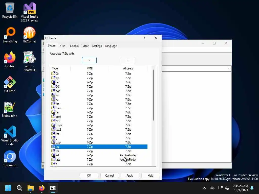The image size is (259, 194).
Task: Select the tbz2 file type row
Action: click(x=99, y=129)
